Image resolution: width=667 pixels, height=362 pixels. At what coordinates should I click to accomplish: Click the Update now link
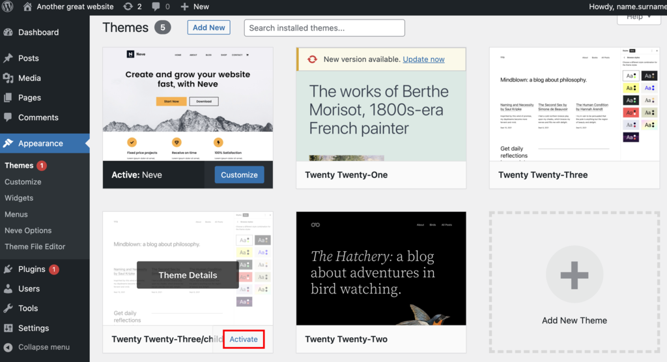coord(423,59)
